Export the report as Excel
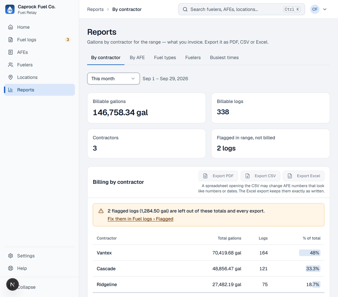 coord(304,176)
